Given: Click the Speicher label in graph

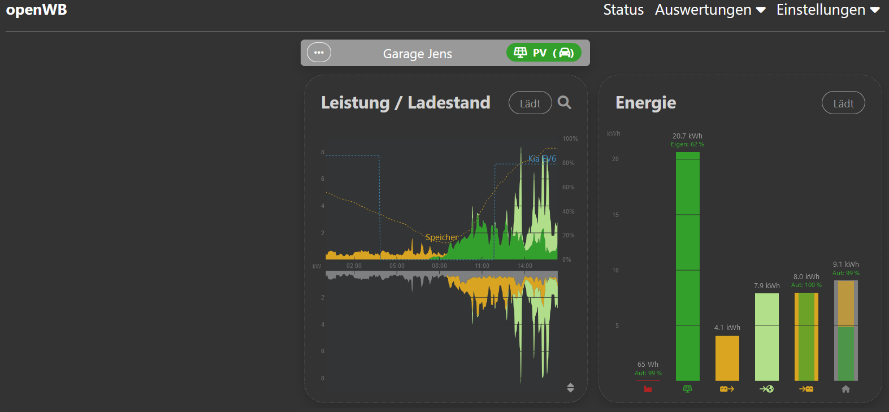Looking at the screenshot, I should [x=442, y=237].
